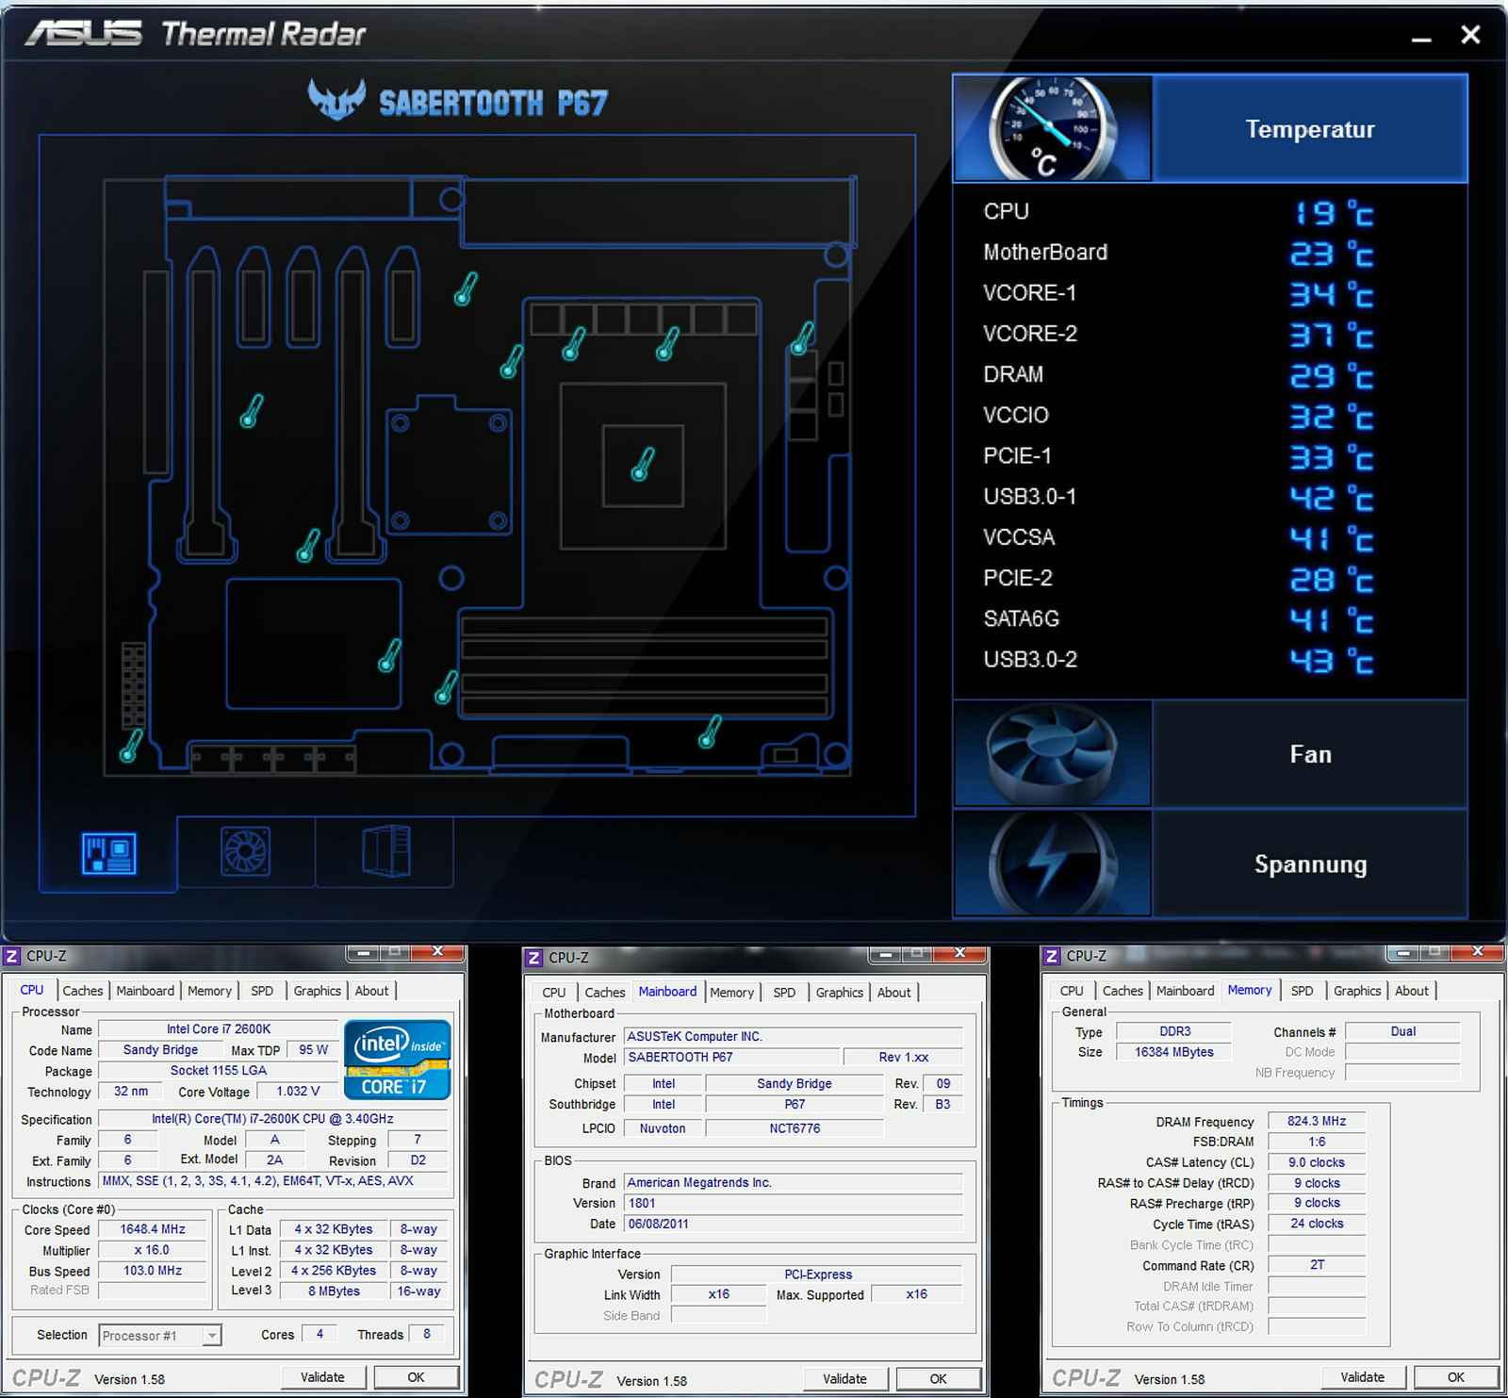Click the blue fan picture icon
The image size is (1508, 1398).
click(x=1052, y=754)
